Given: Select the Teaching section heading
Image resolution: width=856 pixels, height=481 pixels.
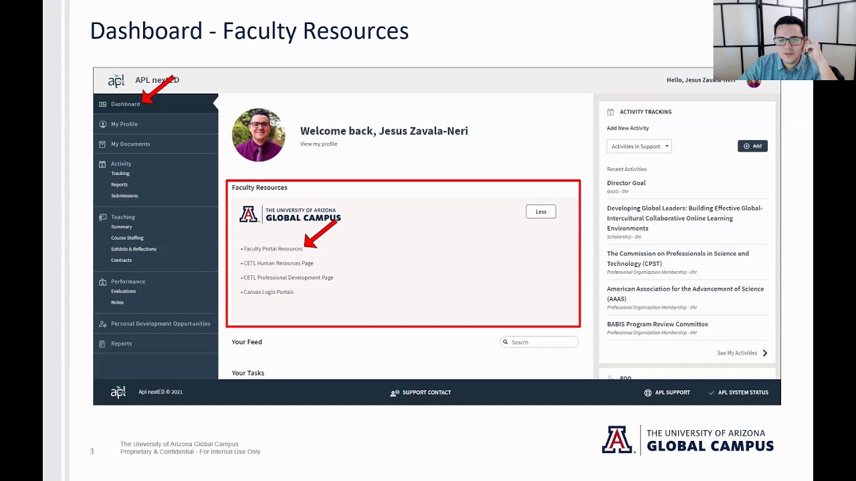Looking at the screenshot, I should click(123, 217).
